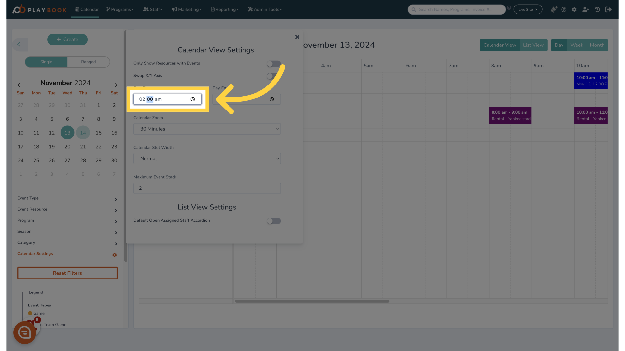Click Reset Filters button

[67, 273]
